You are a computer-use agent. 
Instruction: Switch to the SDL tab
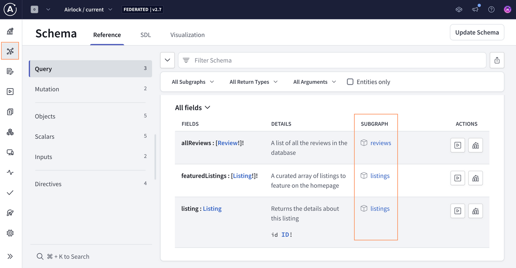coord(145,35)
